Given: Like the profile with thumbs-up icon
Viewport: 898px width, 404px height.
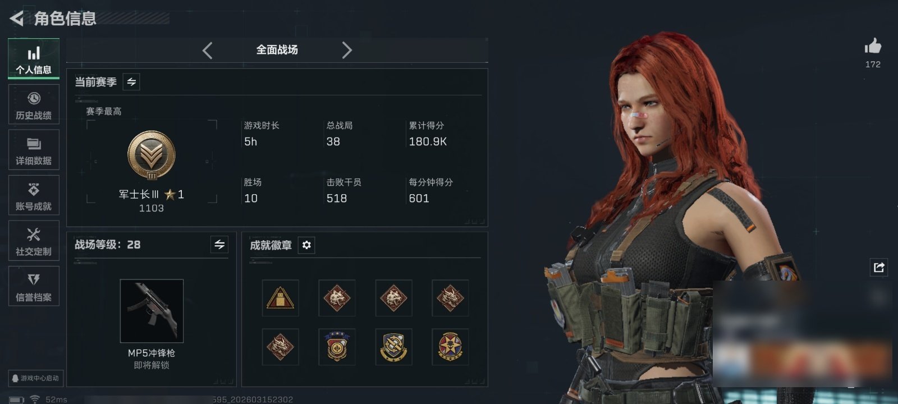Looking at the screenshot, I should click(x=873, y=46).
